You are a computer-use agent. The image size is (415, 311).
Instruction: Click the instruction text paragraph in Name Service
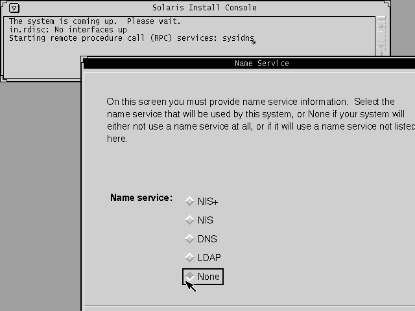[261, 120]
